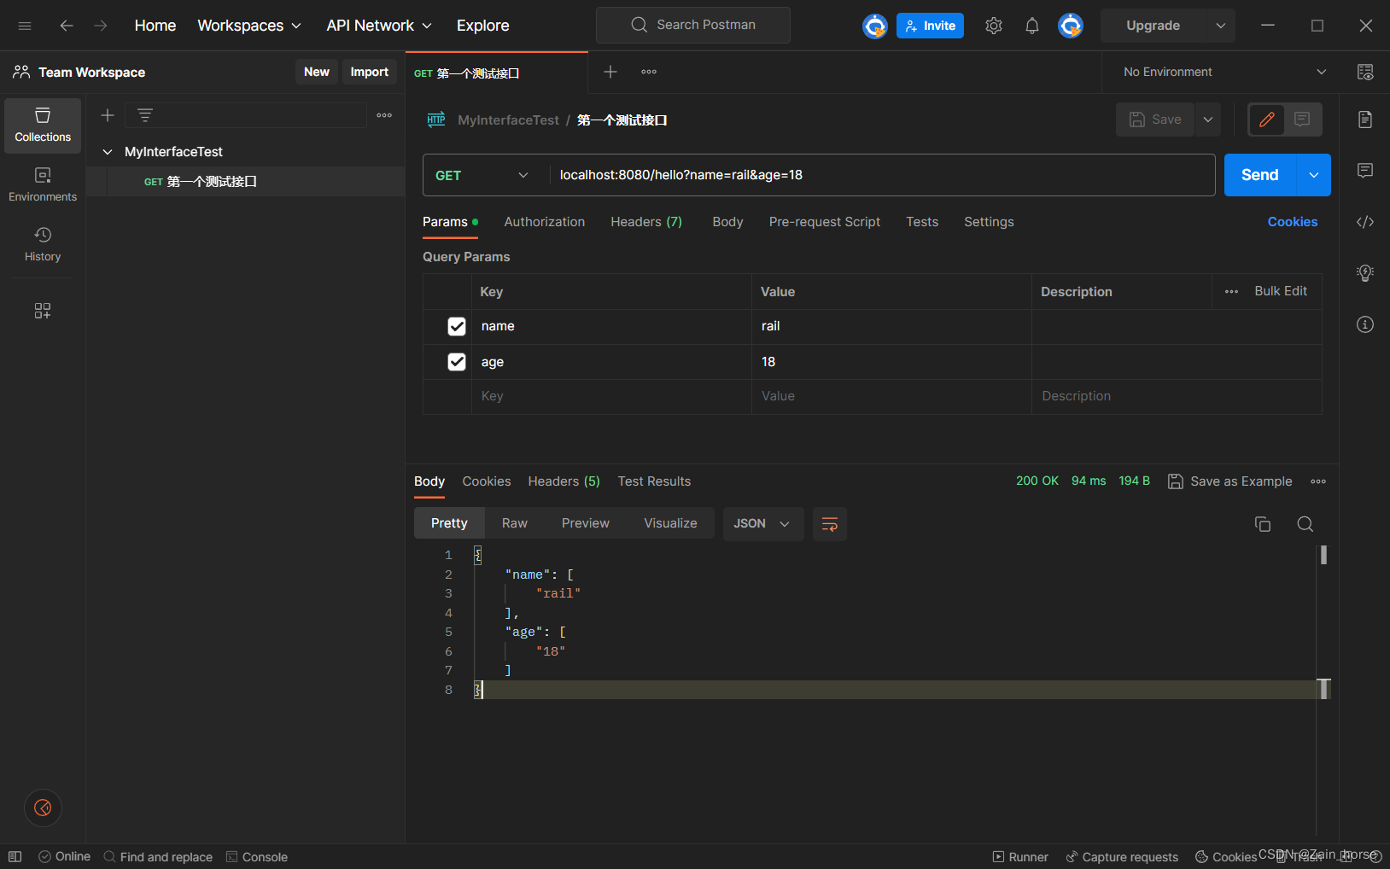Image resolution: width=1390 pixels, height=869 pixels.
Task: Click the Search Postman field
Action: point(693,25)
